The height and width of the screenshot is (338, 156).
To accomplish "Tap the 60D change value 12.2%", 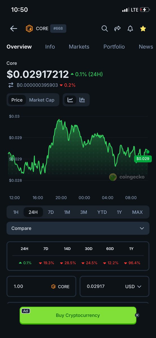I will (x=111, y=263).
